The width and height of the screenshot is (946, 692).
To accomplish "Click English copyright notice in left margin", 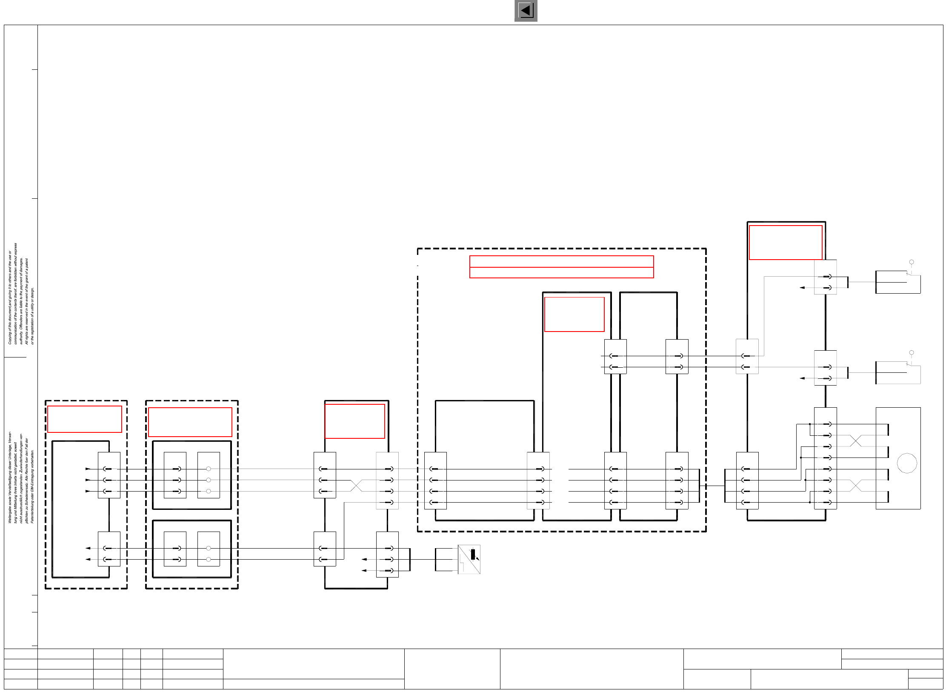I will (x=20, y=295).
